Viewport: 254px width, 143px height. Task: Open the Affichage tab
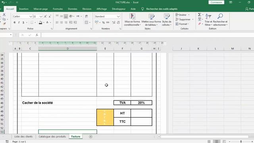pos(102,9)
